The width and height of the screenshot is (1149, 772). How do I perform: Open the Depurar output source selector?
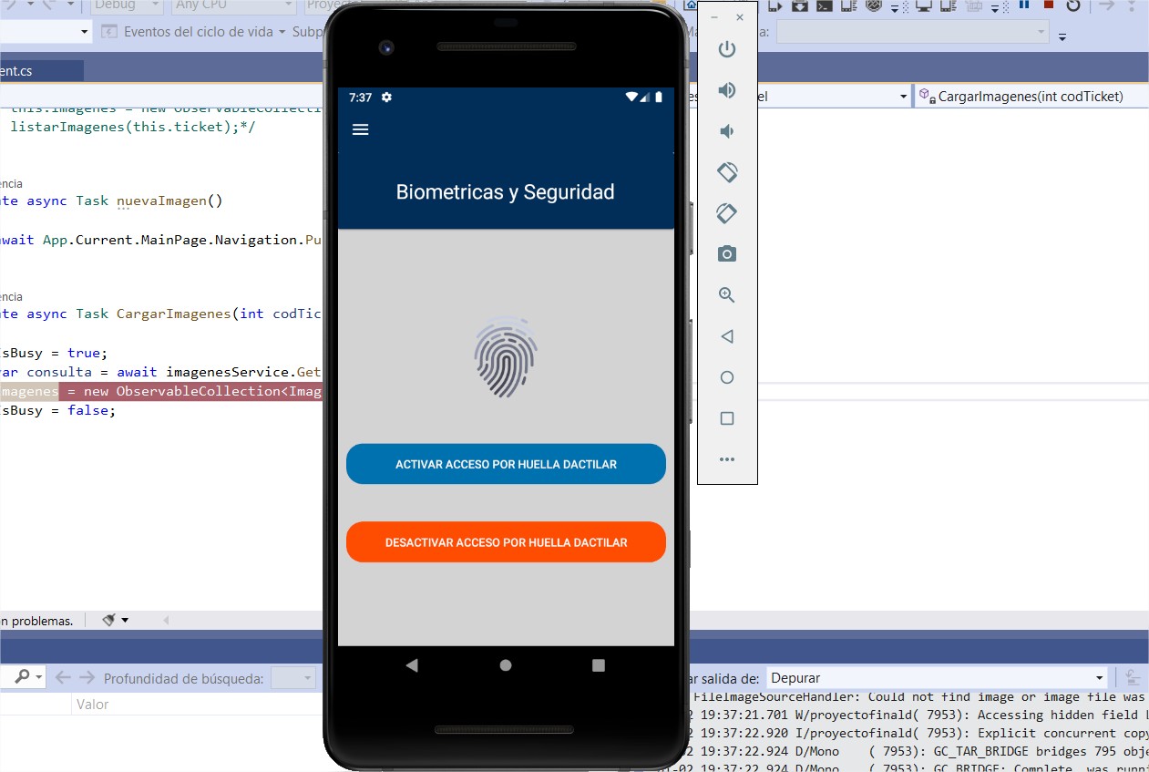click(x=932, y=677)
